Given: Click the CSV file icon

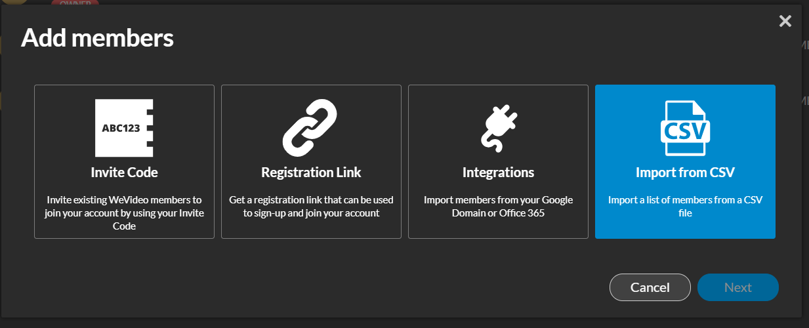Looking at the screenshot, I should tap(685, 128).
